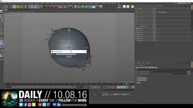The height and width of the screenshot is (108, 193).
Task: Browse for Cache Folder Mac OSX
Action: click(x=188, y=72)
